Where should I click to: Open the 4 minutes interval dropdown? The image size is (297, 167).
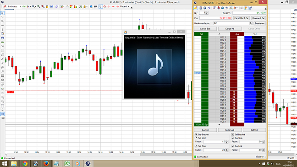pyautogui.click(x=21, y=6)
